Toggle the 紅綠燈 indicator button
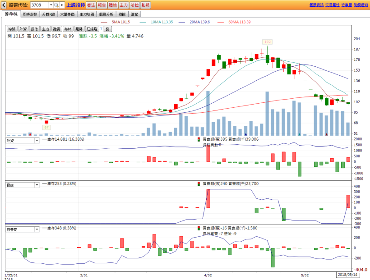Viewport: 370px width, 280px height. 92,29
